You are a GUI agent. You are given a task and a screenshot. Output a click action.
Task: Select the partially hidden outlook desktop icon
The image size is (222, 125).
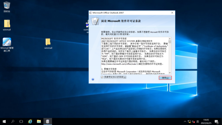coord(86,27)
